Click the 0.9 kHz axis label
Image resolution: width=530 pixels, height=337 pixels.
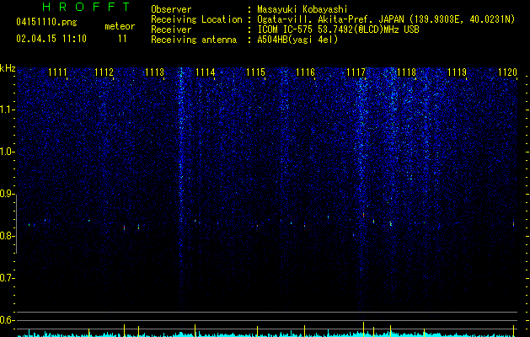[x=7, y=194]
